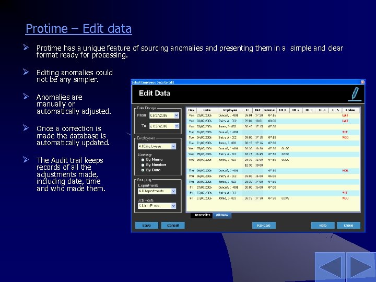The width and height of the screenshot is (376, 282).
Task: Click the 'Once a correction is made' bullet
Action: tap(73, 135)
